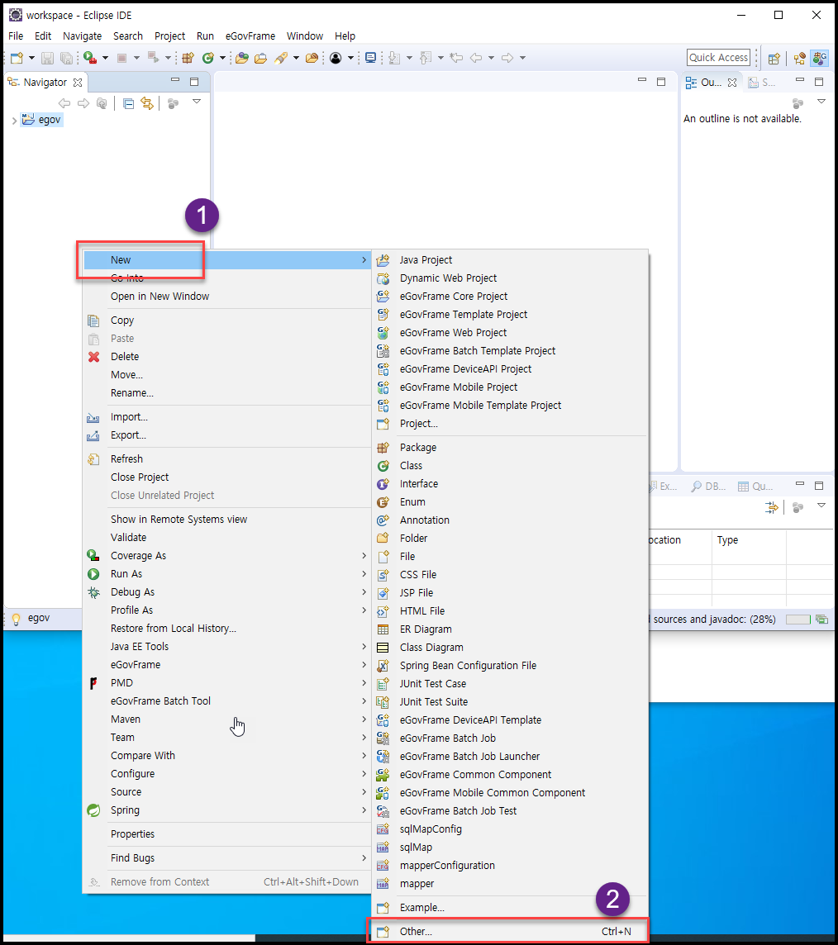The width and height of the screenshot is (838, 945).
Task: Click the Save All toolbar icon
Action: click(66, 58)
